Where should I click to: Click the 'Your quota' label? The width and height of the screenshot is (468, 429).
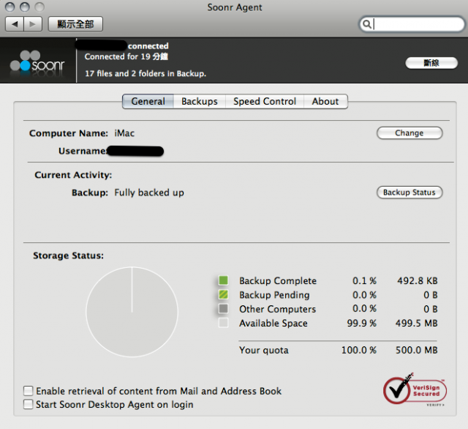[x=264, y=350]
